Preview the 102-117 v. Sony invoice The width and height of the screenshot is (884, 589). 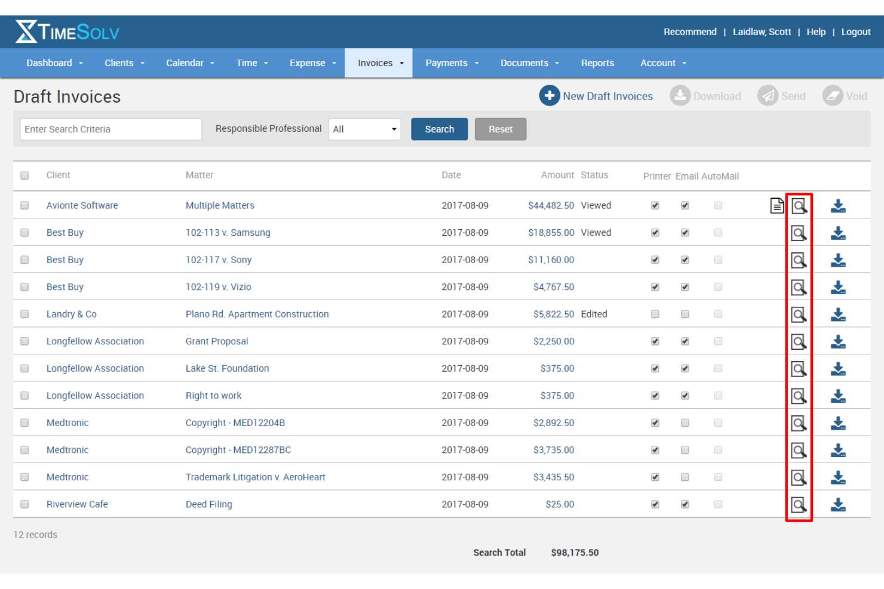click(799, 260)
